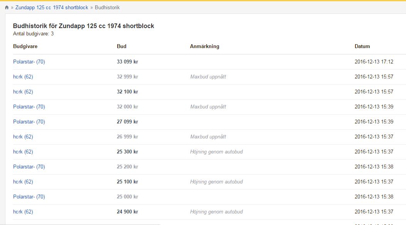Click hcrk link next to the 26 999 kr bid
This screenshot has width=406, height=225.
click(23, 137)
